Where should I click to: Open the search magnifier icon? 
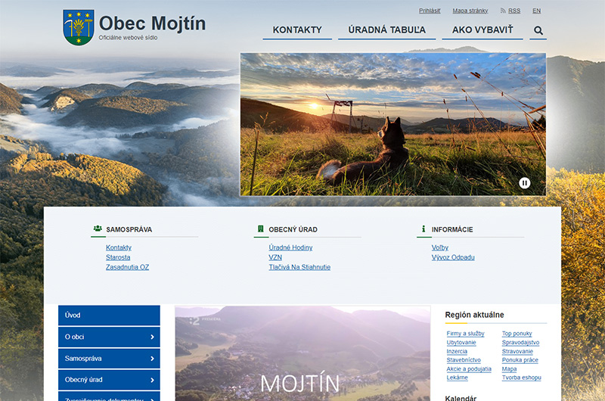point(538,30)
